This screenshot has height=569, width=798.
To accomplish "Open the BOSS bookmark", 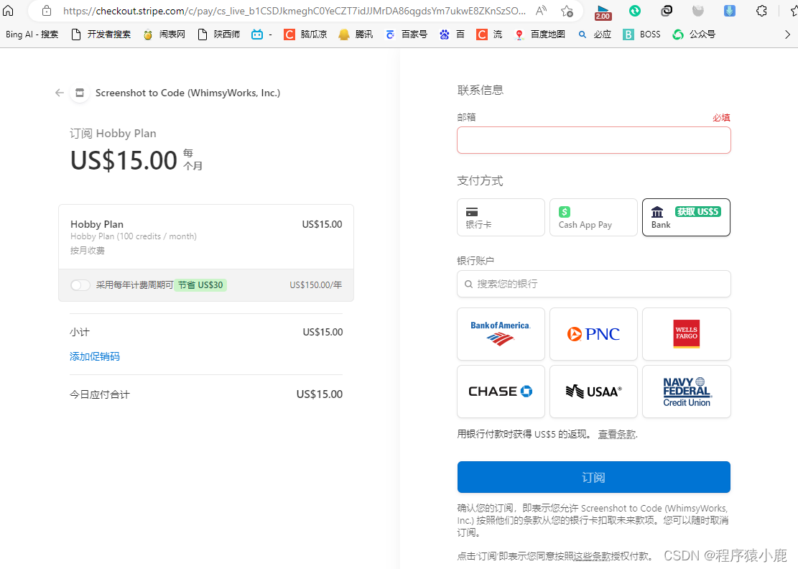I will click(641, 34).
